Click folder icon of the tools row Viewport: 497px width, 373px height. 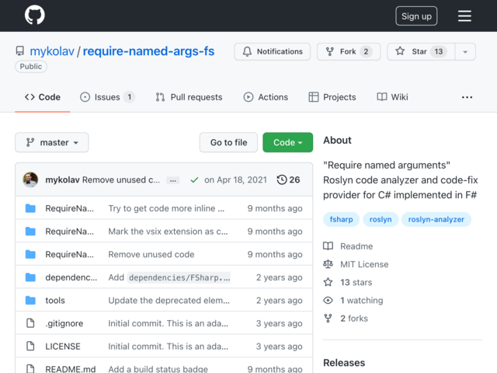30,300
